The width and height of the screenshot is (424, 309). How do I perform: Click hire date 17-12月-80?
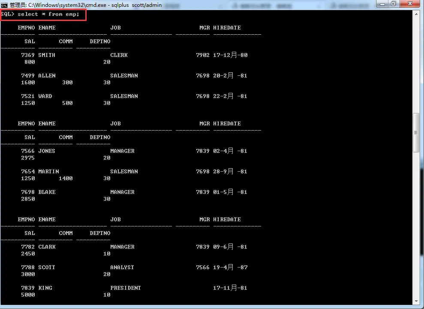[230, 55]
